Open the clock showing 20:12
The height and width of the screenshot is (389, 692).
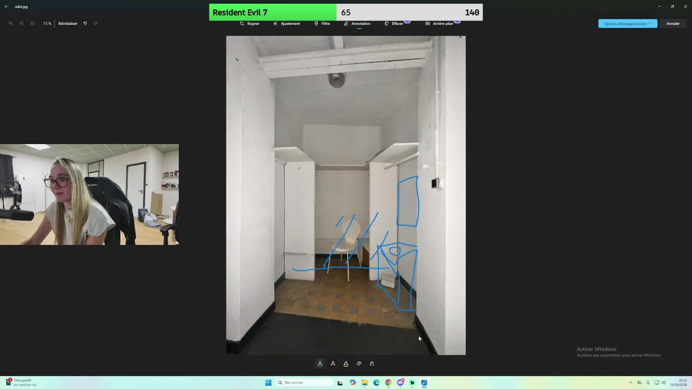click(x=678, y=383)
